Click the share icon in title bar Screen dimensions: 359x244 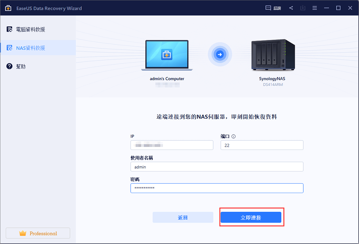[291, 8]
